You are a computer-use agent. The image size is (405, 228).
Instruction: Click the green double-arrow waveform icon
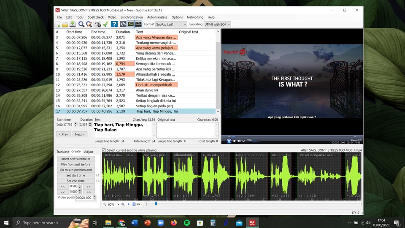pyautogui.click(x=138, y=204)
